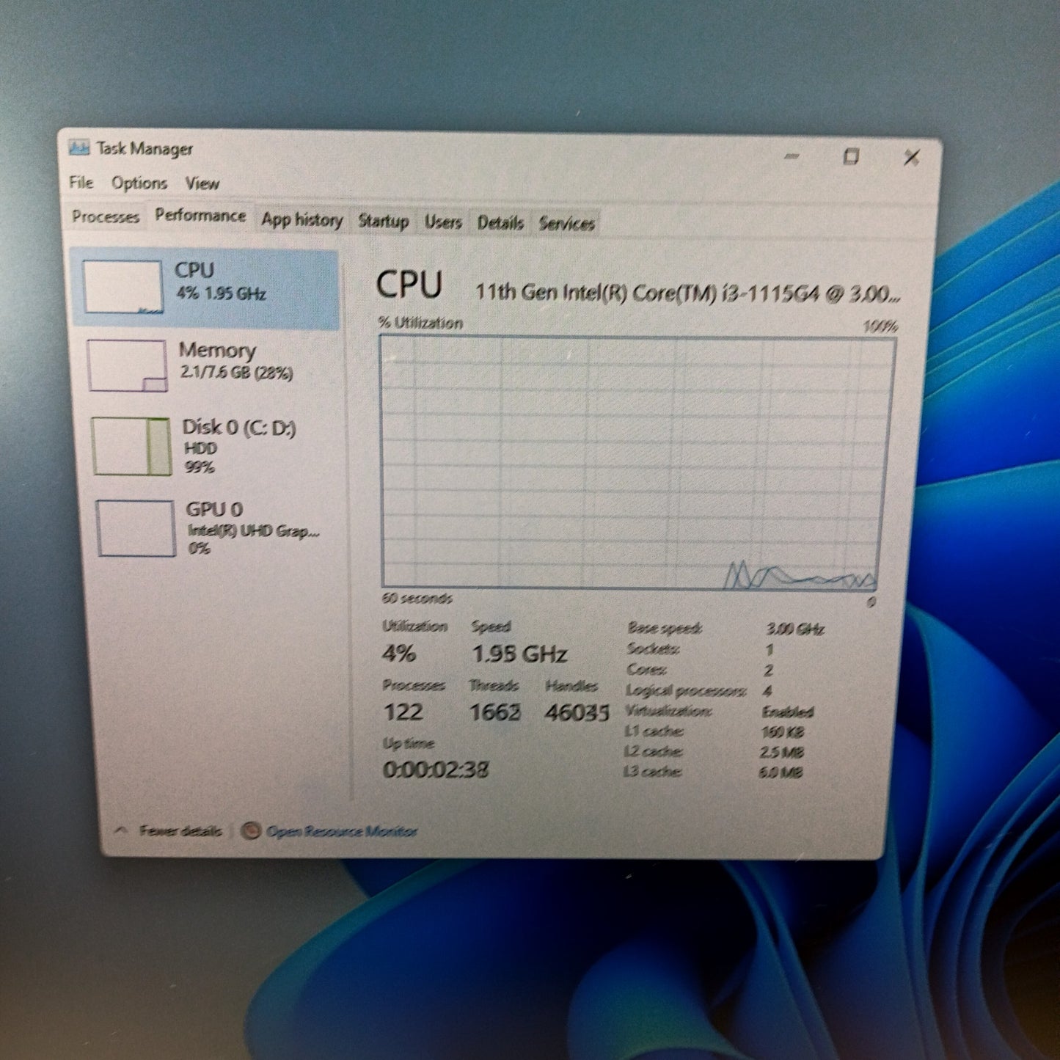This screenshot has height=1060, width=1060.
Task: Go to the Users tab
Action: [443, 222]
